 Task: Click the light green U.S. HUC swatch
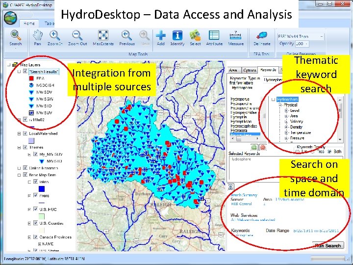tap(42, 216)
